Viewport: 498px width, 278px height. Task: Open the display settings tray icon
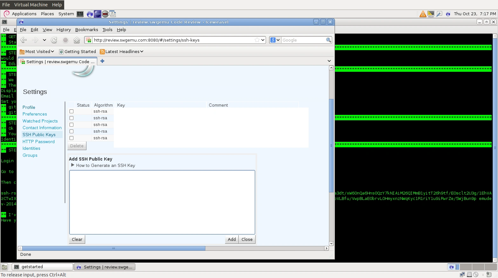(x=431, y=14)
